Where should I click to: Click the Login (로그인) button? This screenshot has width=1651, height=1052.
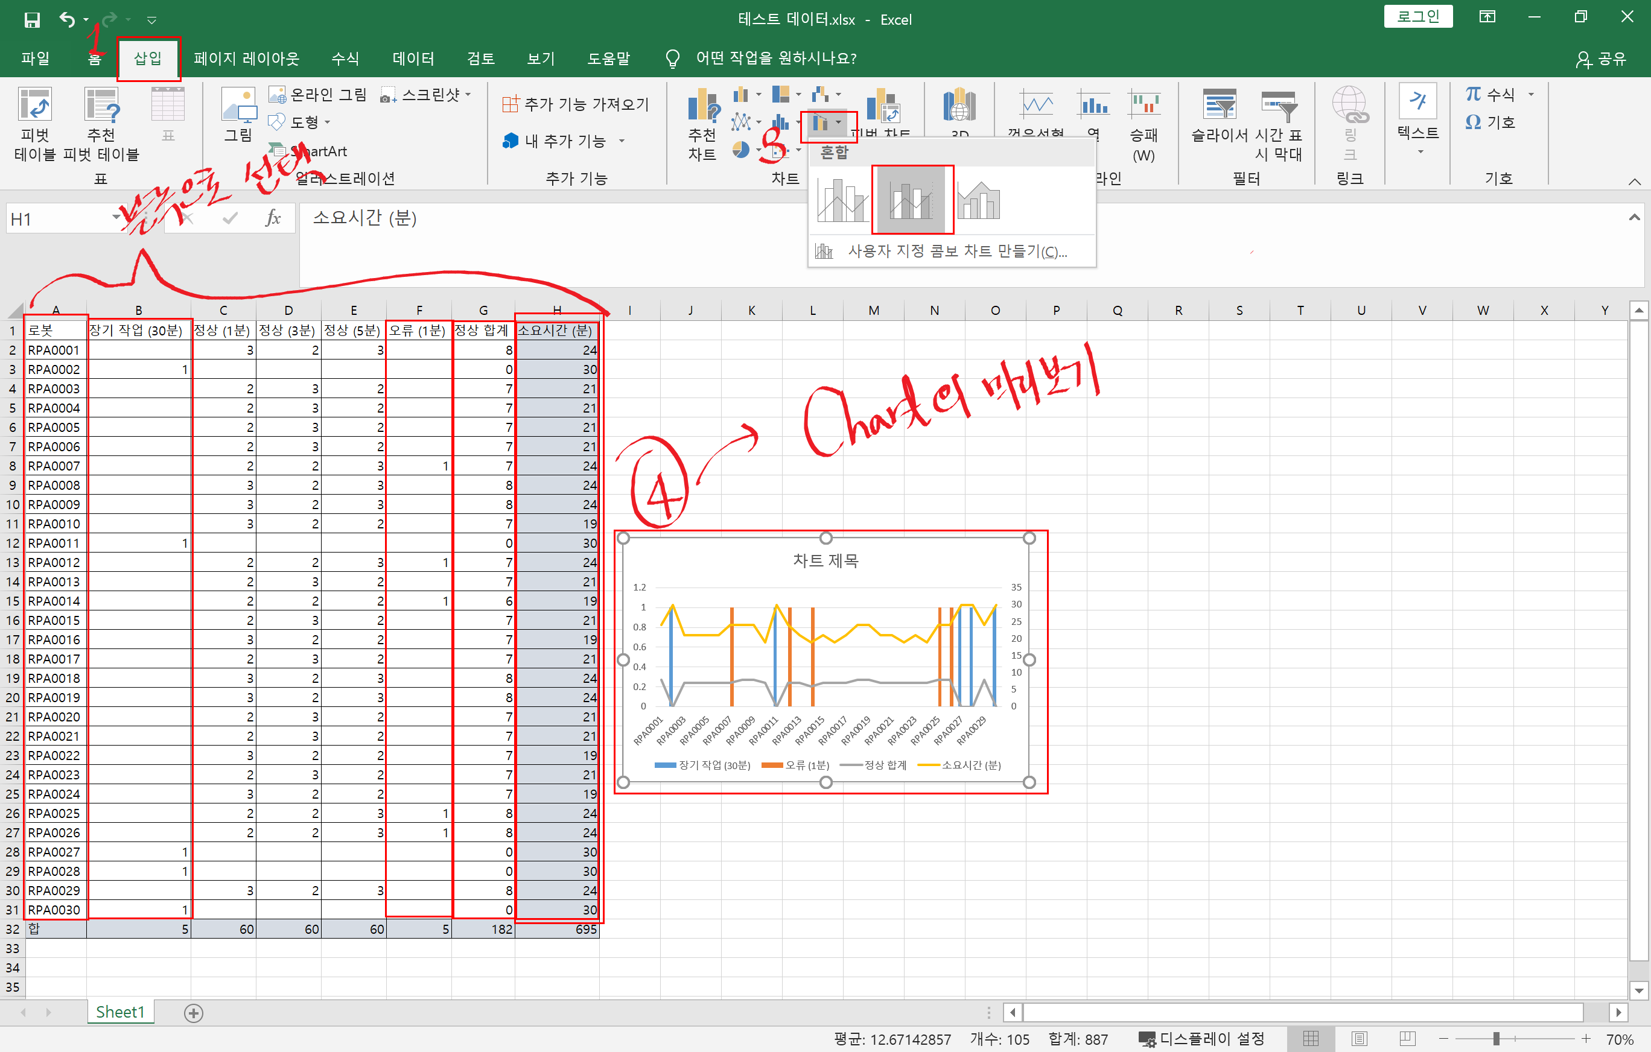click(1417, 16)
